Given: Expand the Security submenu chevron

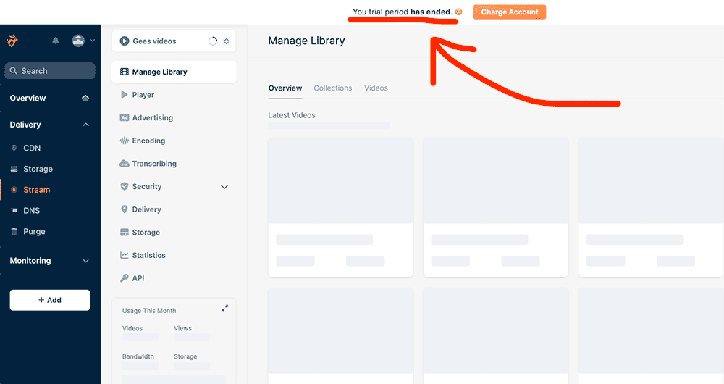Looking at the screenshot, I should [x=224, y=187].
